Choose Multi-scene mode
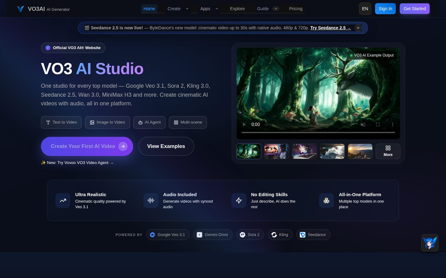This screenshot has width=446, height=278. point(188,122)
